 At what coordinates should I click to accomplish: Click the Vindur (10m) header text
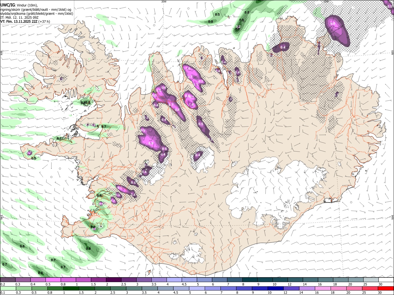(x=26, y=5)
